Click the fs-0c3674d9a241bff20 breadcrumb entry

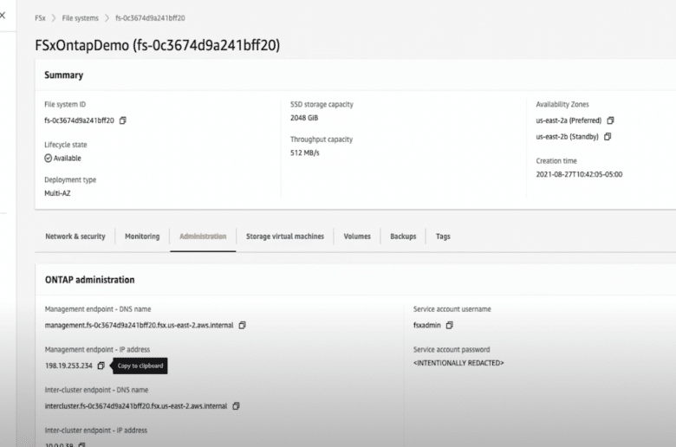point(150,18)
